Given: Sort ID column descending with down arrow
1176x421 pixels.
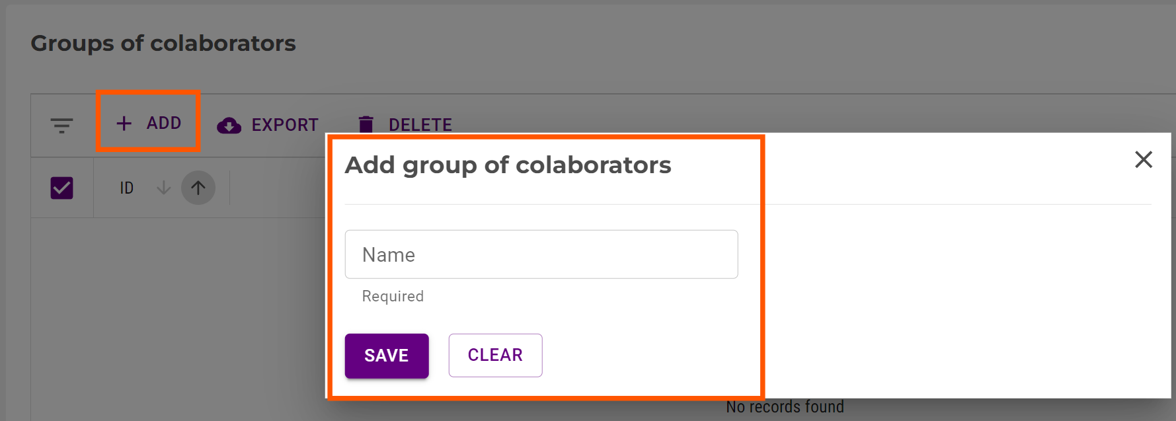Looking at the screenshot, I should tap(164, 188).
